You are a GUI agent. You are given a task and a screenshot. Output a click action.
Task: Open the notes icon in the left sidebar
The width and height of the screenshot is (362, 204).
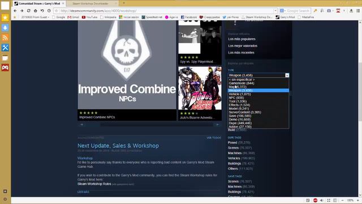coord(5,58)
